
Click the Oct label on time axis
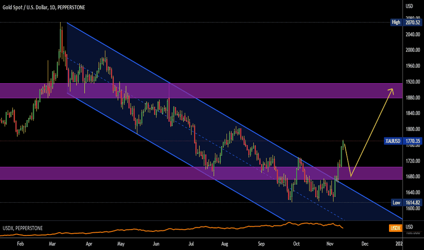[296, 244]
